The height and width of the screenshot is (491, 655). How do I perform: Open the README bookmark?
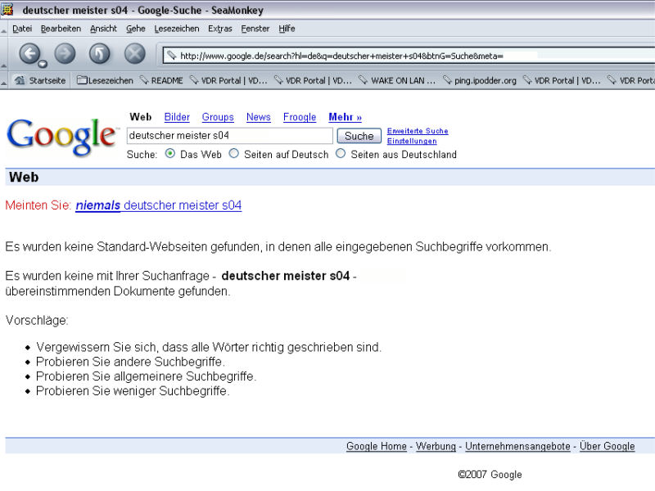click(161, 81)
